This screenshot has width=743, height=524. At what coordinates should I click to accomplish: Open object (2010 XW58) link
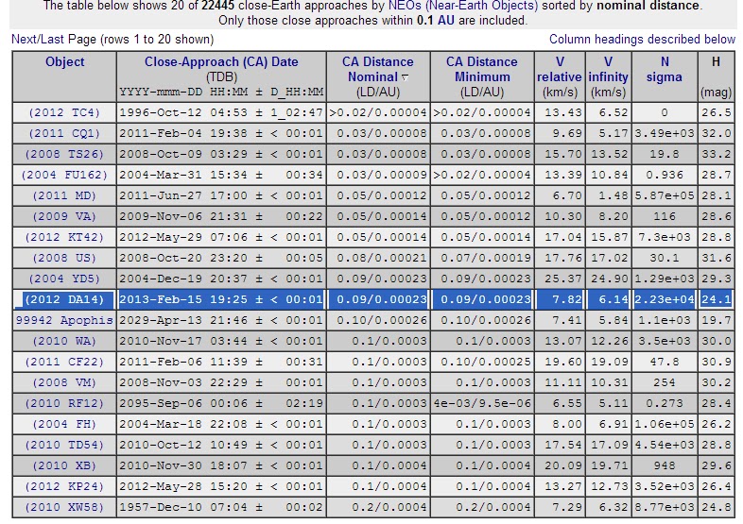pyautogui.click(x=64, y=507)
